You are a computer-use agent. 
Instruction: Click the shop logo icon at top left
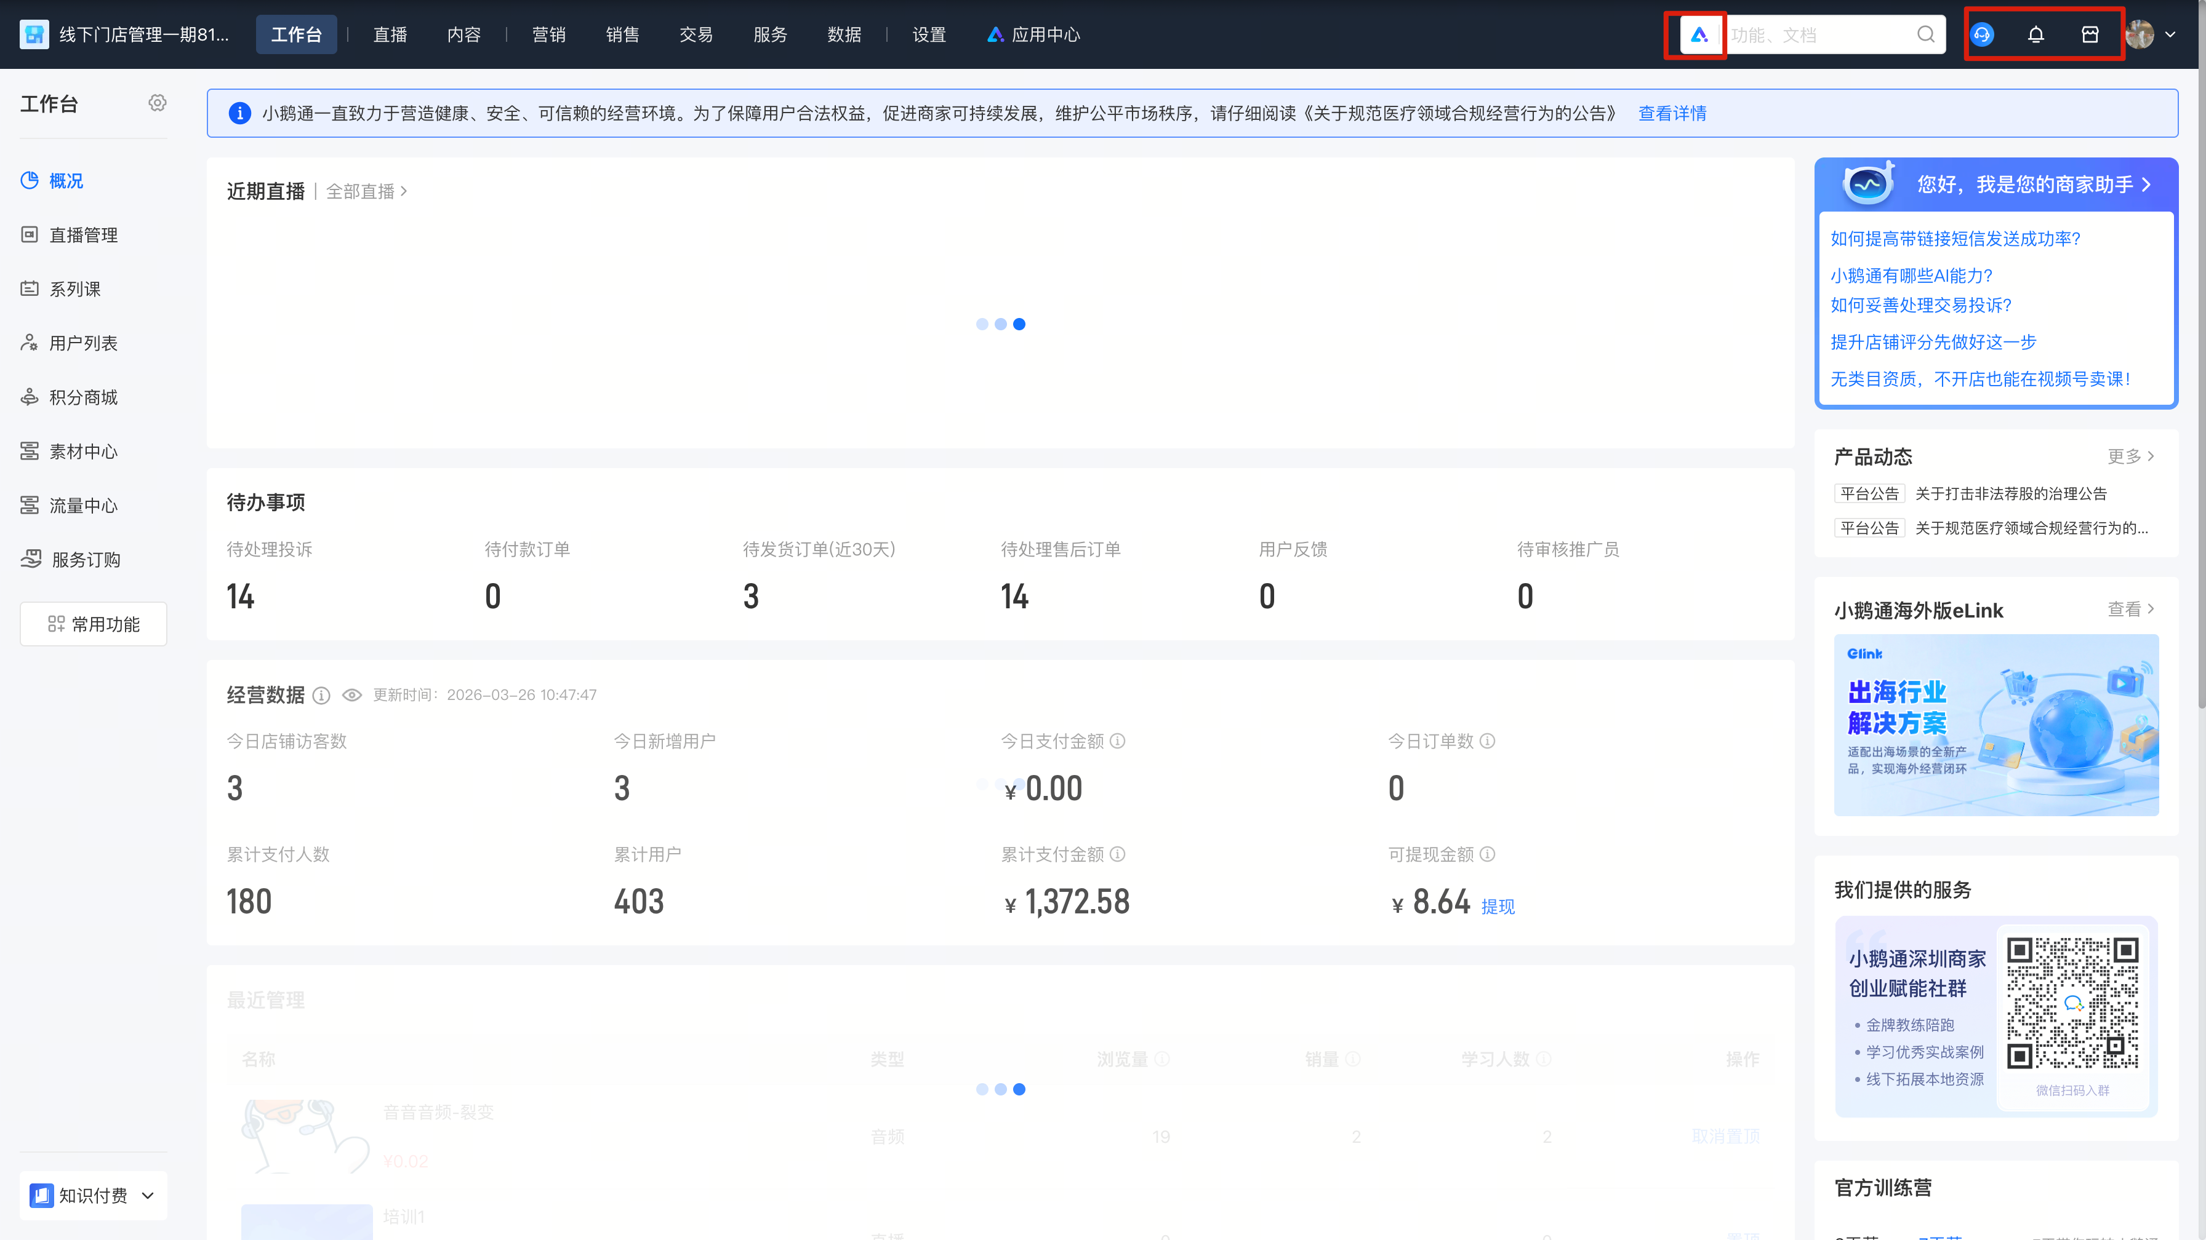point(34,34)
